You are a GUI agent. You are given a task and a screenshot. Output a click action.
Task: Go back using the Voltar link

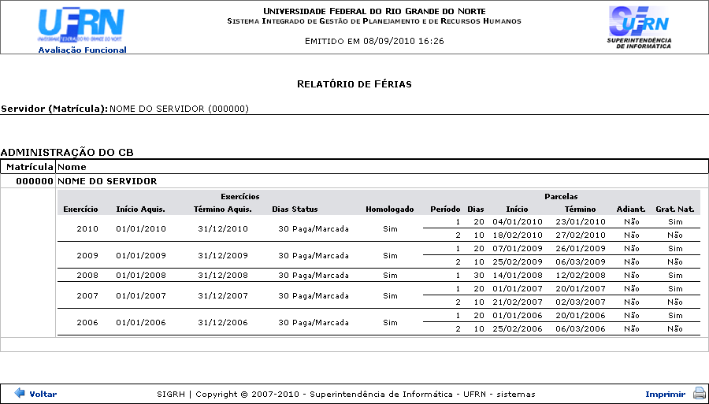(43, 394)
